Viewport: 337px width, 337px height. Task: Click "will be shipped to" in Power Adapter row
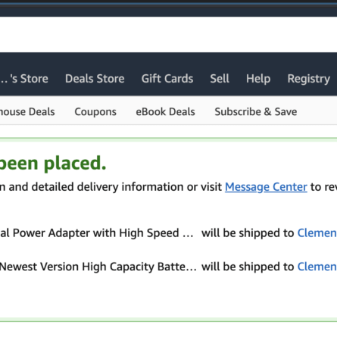tap(248, 232)
